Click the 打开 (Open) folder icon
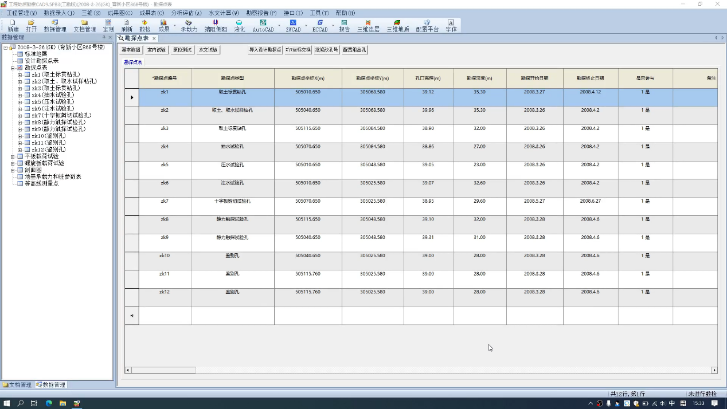 [31, 26]
